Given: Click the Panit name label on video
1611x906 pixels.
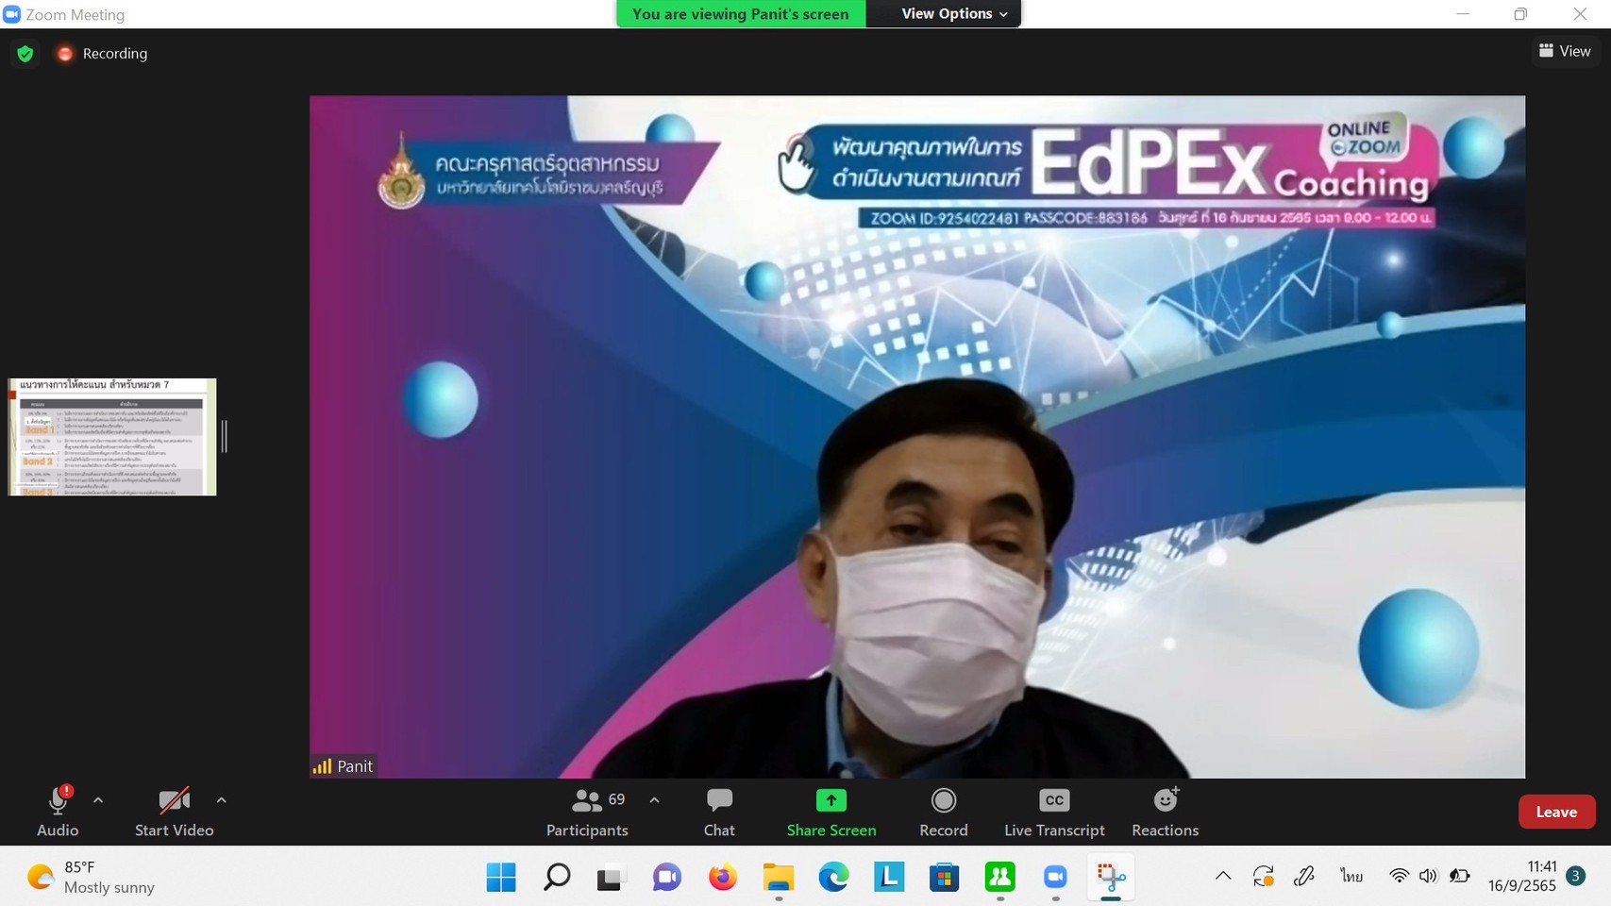Looking at the screenshot, I should (x=344, y=766).
